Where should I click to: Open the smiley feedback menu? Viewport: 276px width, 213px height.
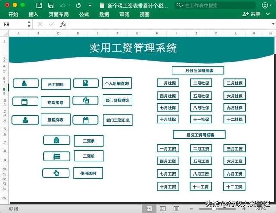[267, 6]
